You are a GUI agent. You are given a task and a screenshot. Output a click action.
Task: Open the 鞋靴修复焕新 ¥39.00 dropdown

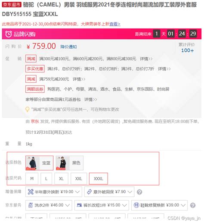(159, 205)
